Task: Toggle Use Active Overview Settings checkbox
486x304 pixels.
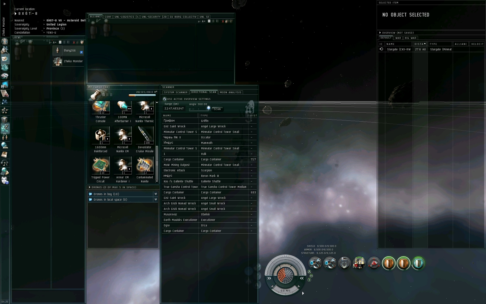Action: pos(165,99)
